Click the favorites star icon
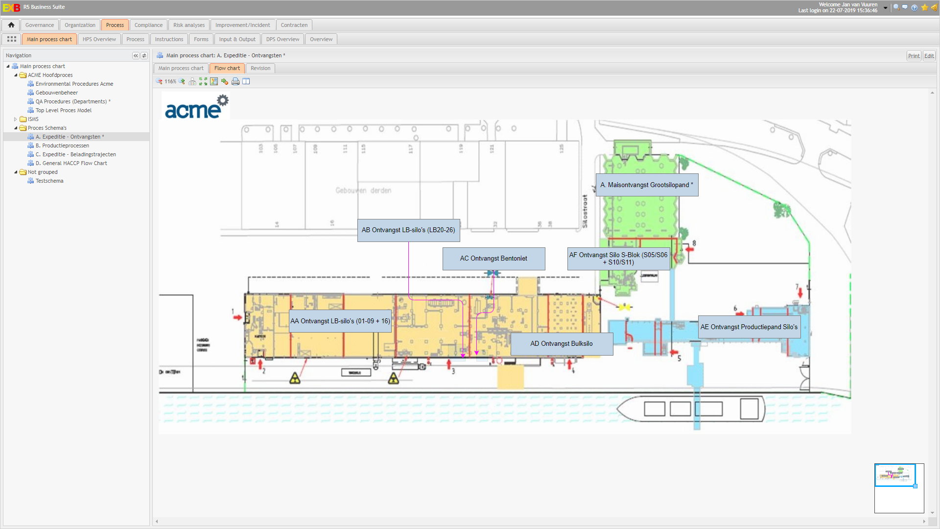 (924, 7)
